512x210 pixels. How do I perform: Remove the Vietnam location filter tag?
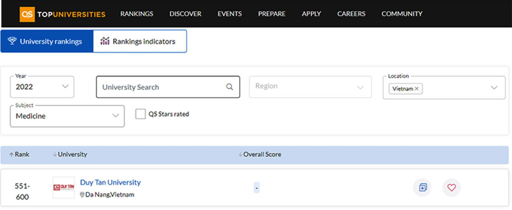[x=417, y=89]
